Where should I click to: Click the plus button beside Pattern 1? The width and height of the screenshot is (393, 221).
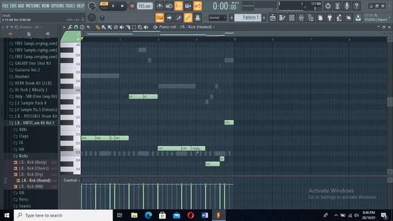tap(264, 18)
